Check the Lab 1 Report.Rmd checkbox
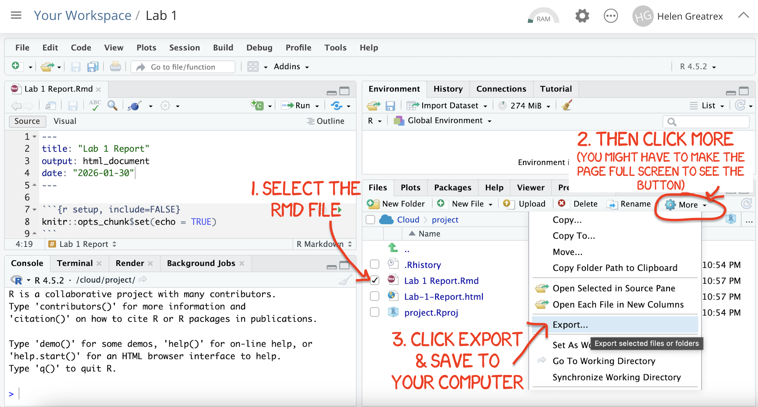Screen dimensions: 758x407 coord(374,280)
